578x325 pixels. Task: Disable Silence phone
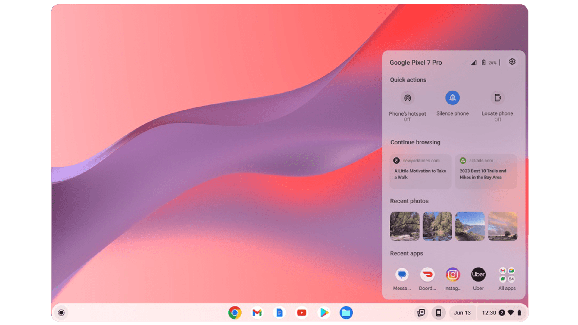tap(452, 98)
